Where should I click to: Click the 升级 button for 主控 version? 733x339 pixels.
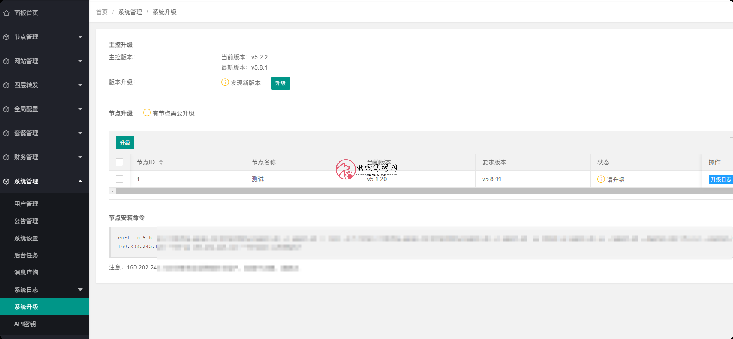pos(281,83)
